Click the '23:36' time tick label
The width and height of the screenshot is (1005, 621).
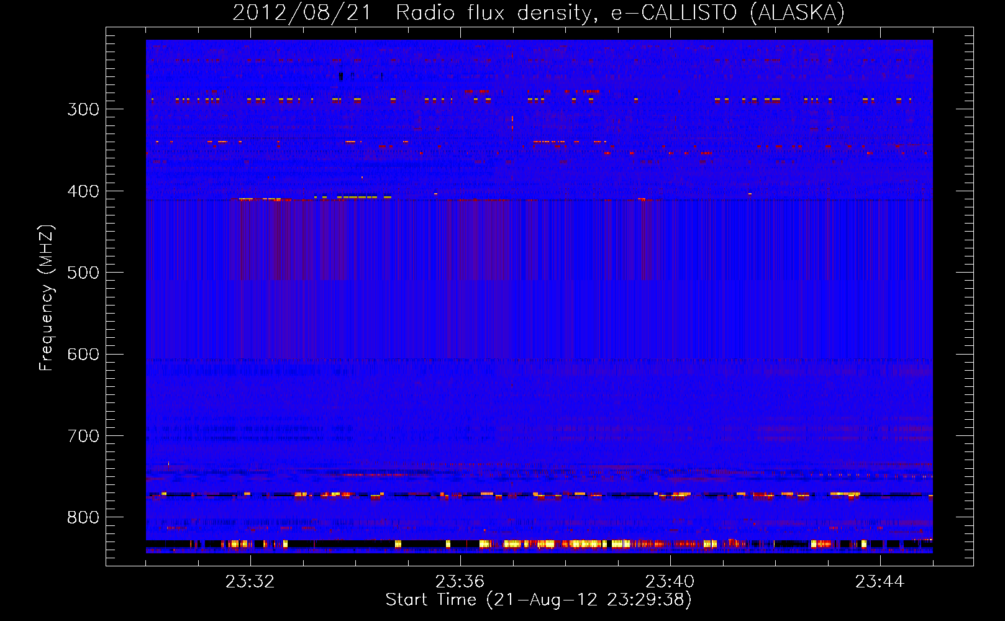460,582
